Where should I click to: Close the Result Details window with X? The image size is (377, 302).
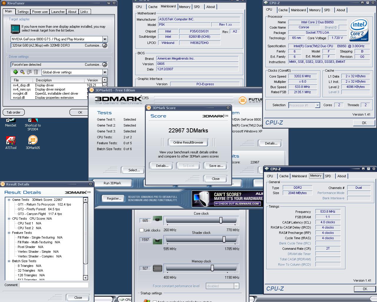90,184
